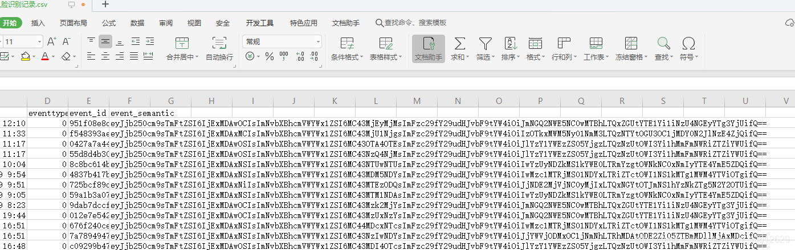795x250 pixels.
Task: Switch to the 审阅 tab
Action: pos(166,23)
